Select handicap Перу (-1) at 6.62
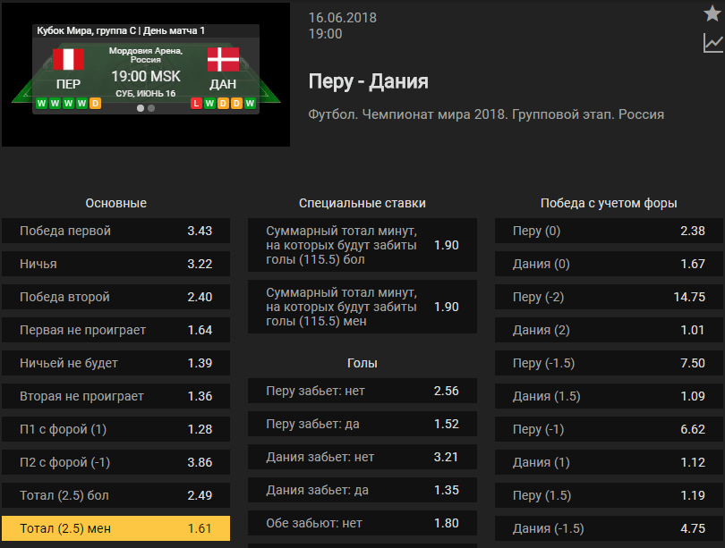 pos(609,429)
